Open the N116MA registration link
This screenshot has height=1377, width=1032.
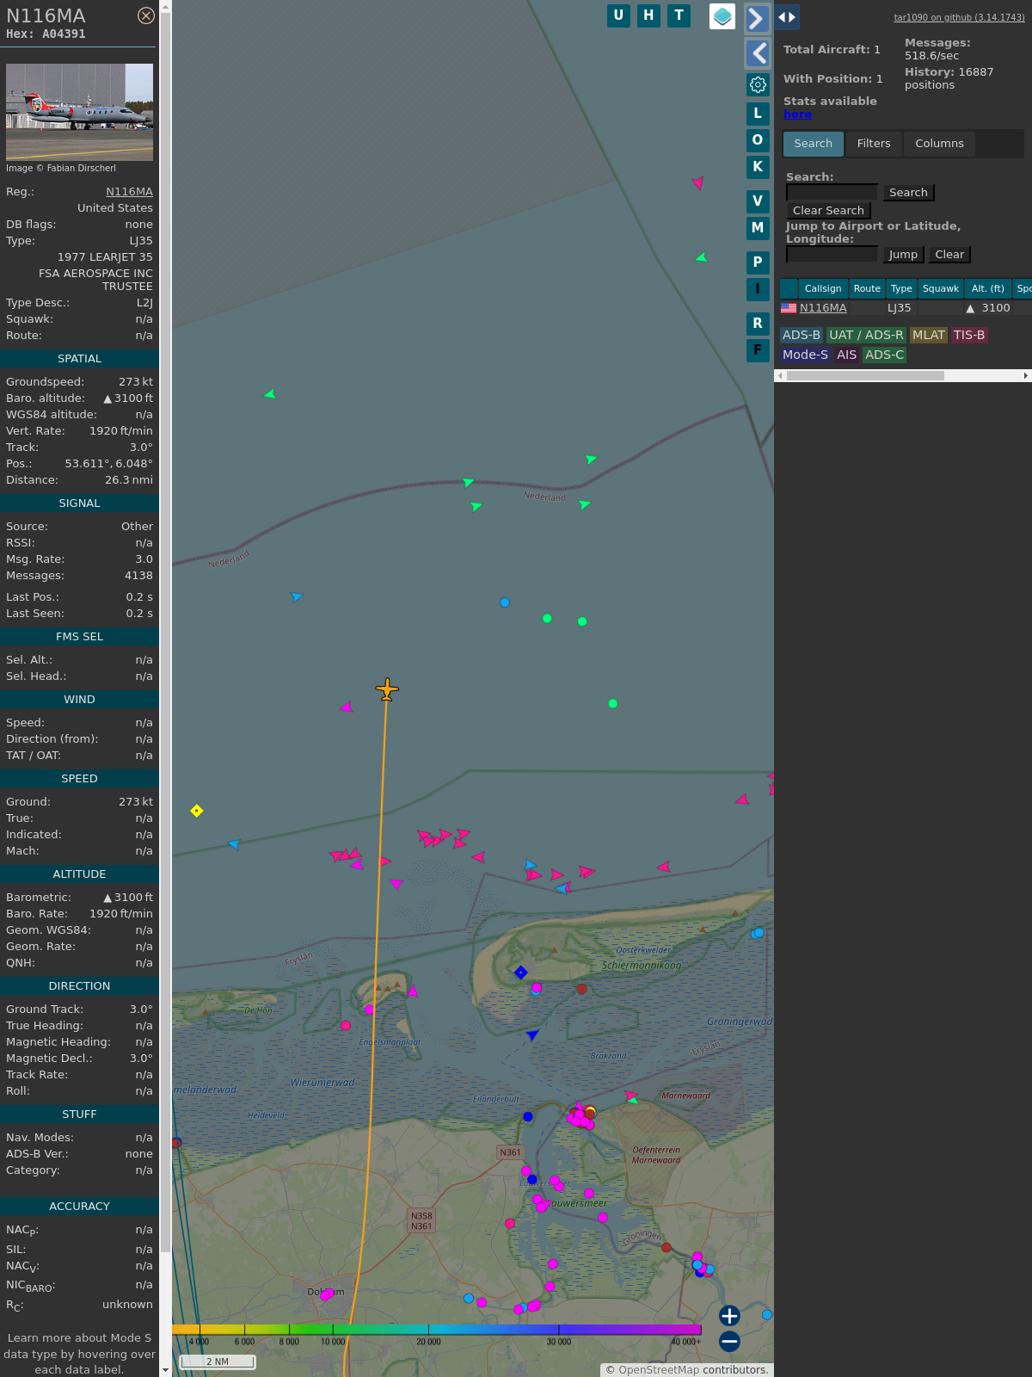pyautogui.click(x=129, y=192)
